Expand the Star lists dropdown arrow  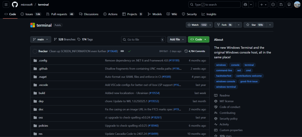[x=270, y=25]
